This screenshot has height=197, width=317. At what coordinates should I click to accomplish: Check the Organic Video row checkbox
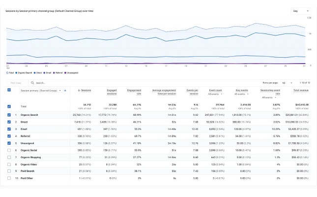pos(9,164)
